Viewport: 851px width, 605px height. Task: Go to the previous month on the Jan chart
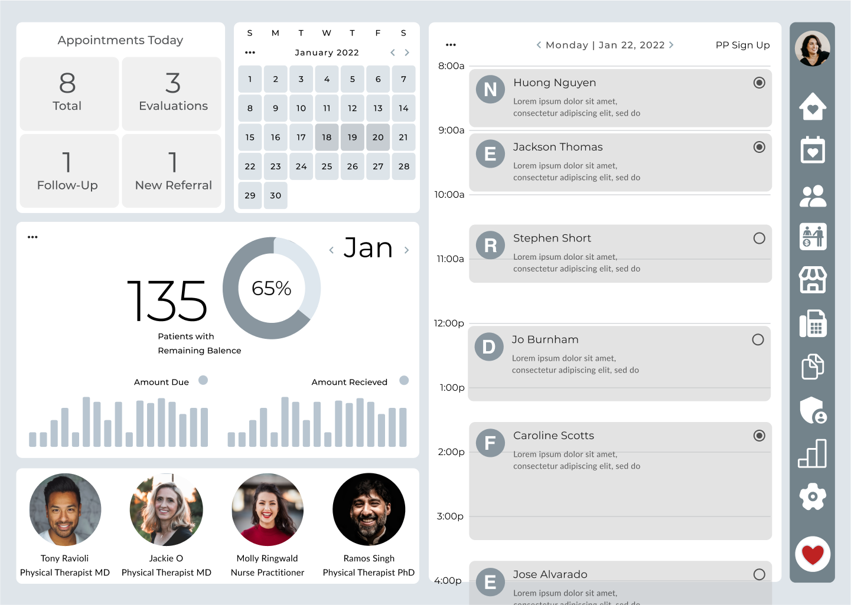331,250
